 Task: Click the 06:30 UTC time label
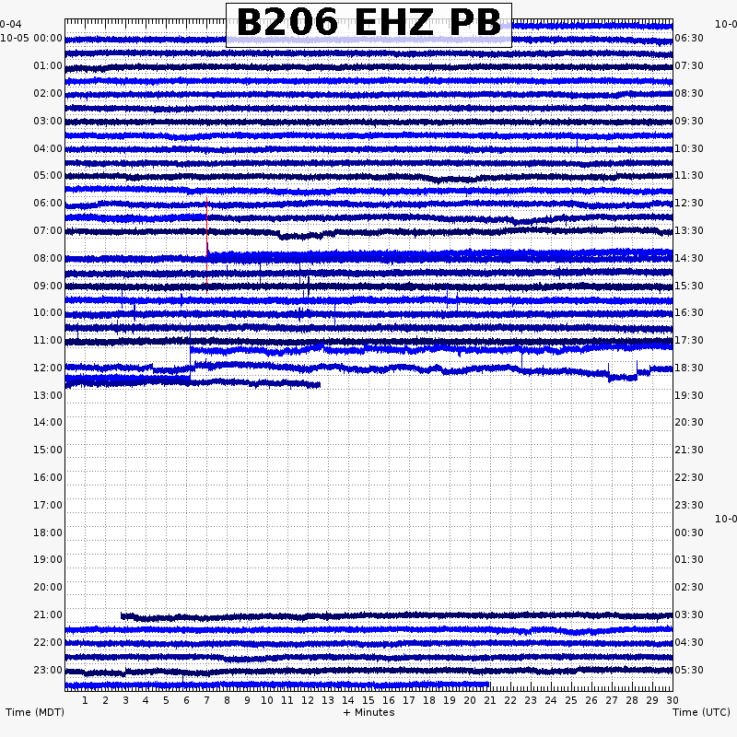[x=689, y=38]
